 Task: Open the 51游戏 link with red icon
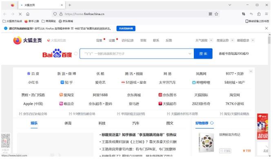click(x=134, y=83)
